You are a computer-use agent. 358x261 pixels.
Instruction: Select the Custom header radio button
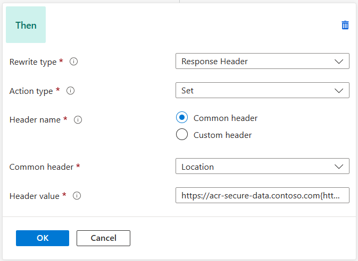click(x=182, y=135)
